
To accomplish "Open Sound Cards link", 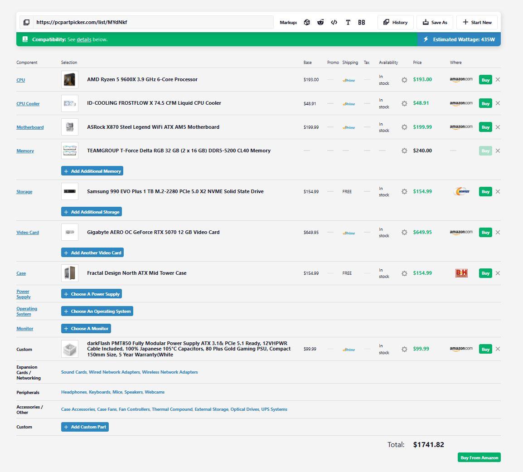I will [74, 372].
